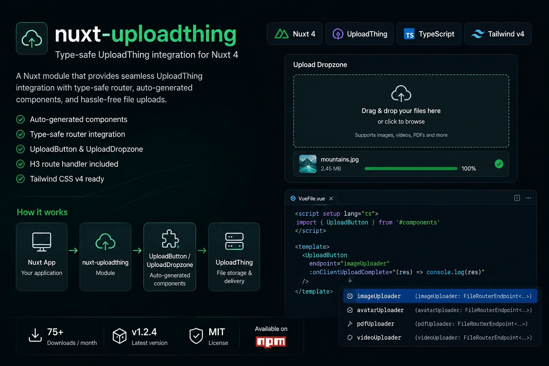
Task: Click the Nuxt 4 badge
Action: [295, 34]
